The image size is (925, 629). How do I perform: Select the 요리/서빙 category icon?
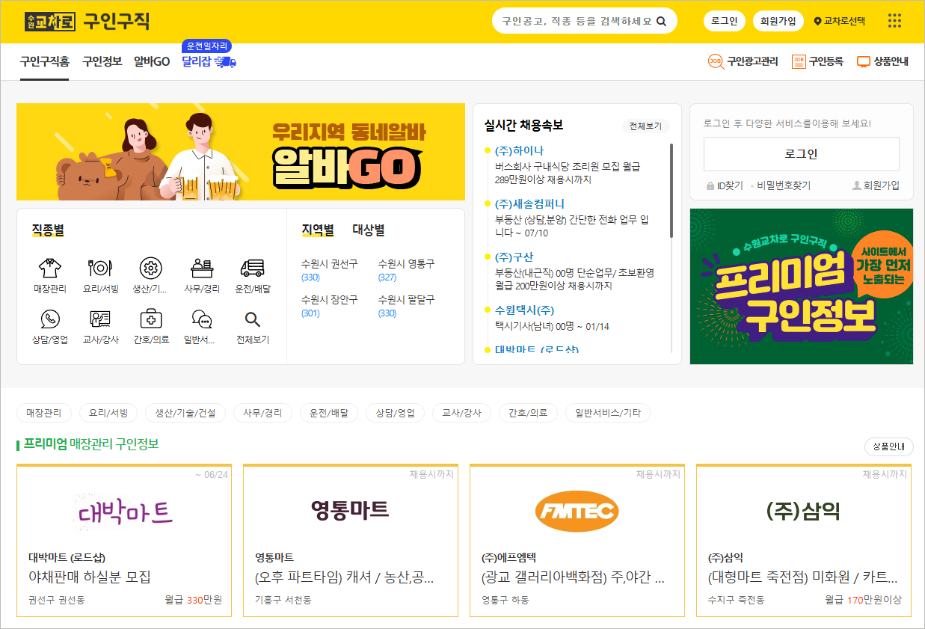99,269
